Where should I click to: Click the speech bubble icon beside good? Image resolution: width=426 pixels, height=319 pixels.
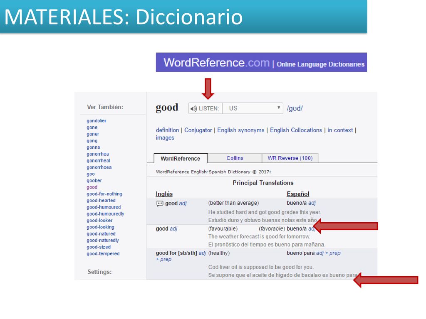[160, 204]
